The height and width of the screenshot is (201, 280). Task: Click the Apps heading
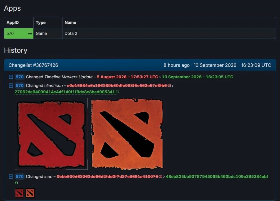(12, 8)
